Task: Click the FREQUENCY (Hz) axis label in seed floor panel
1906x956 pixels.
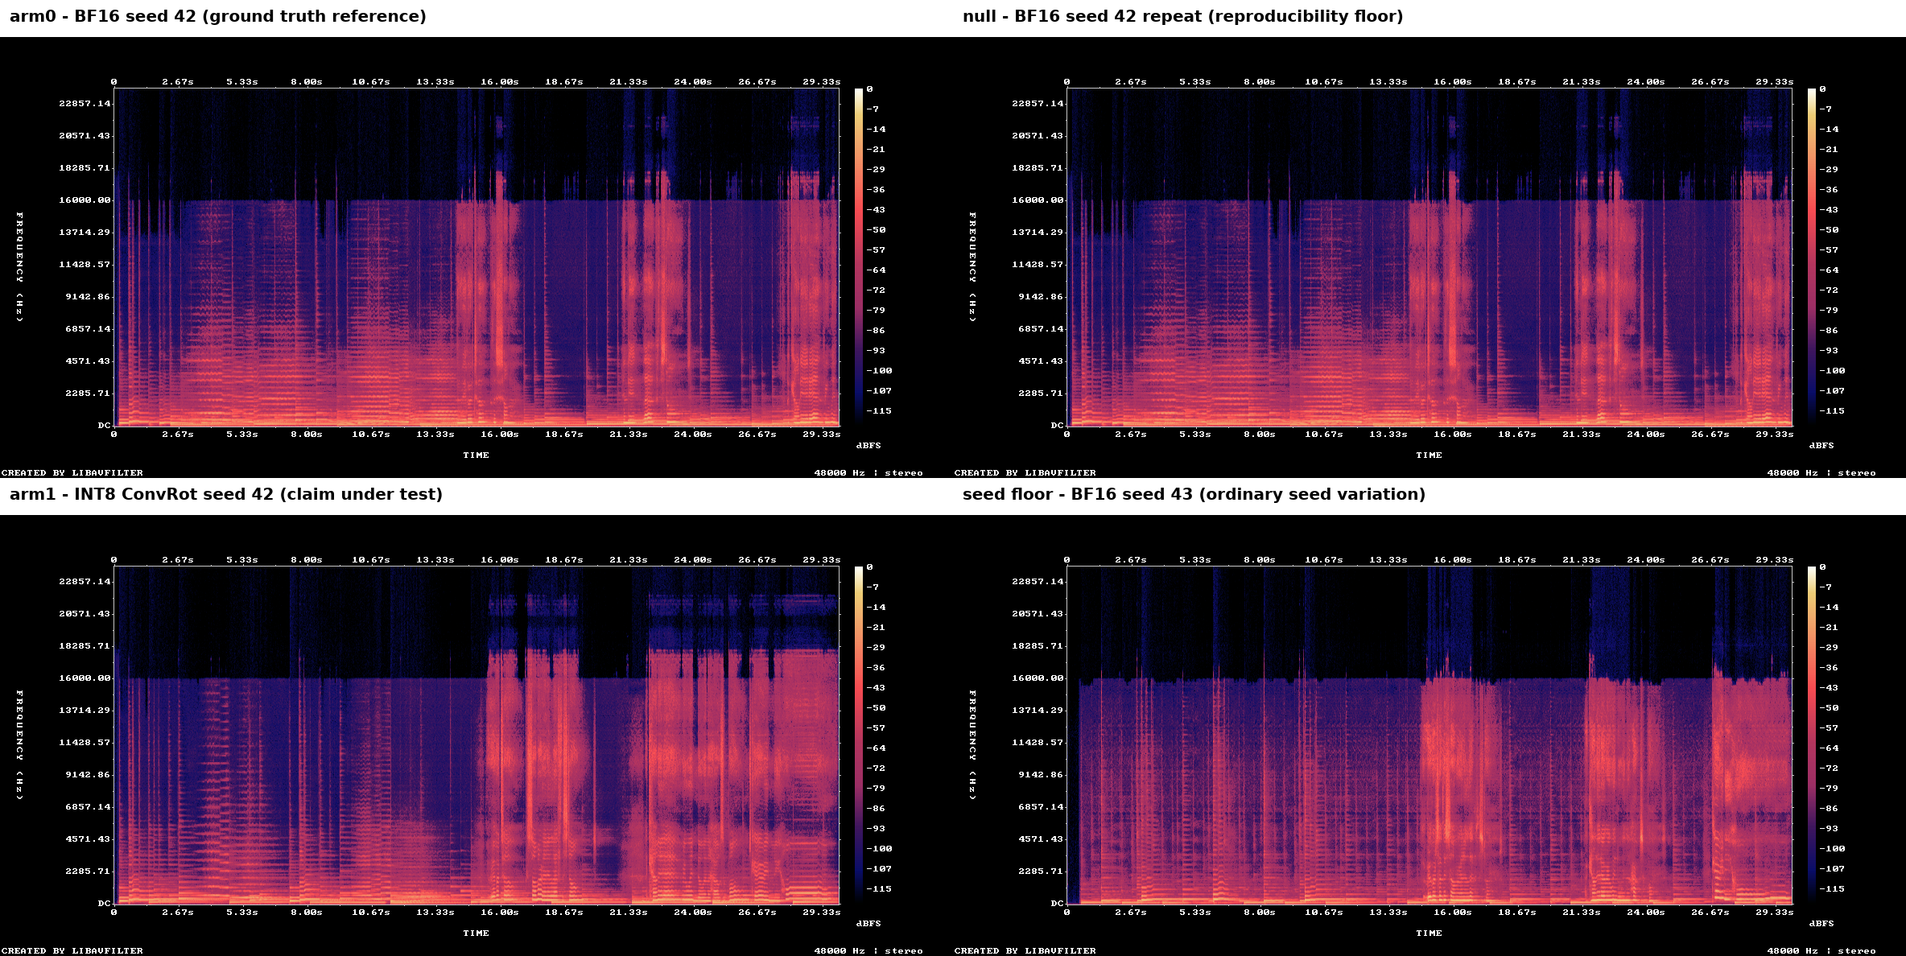Action: [x=972, y=744]
